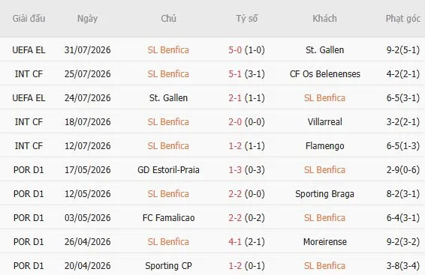Open Moreirense team page
This screenshot has width=425, height=275.
pyautogui.click(x=324, y=242)
